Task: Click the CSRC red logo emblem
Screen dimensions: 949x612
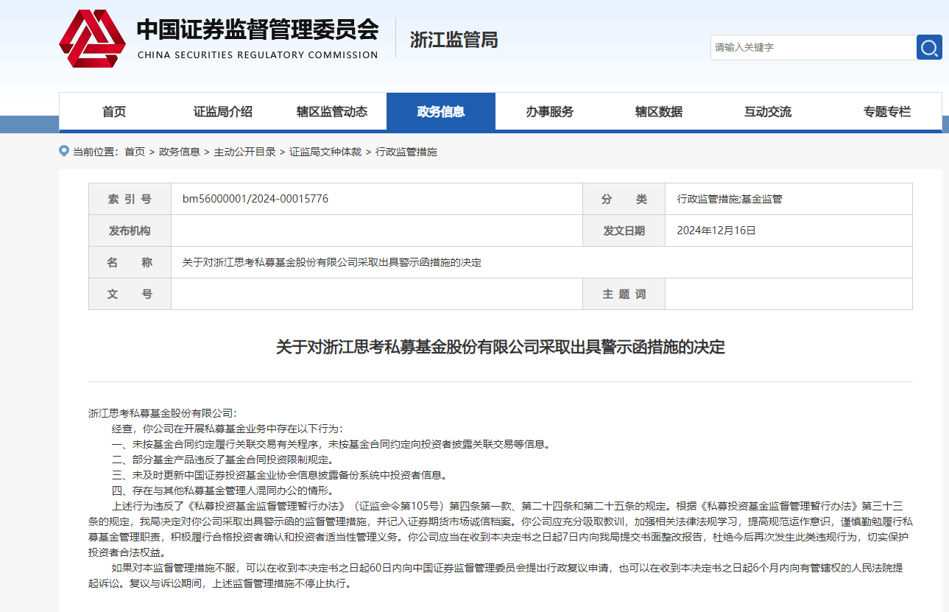Action: click(92, 38)
